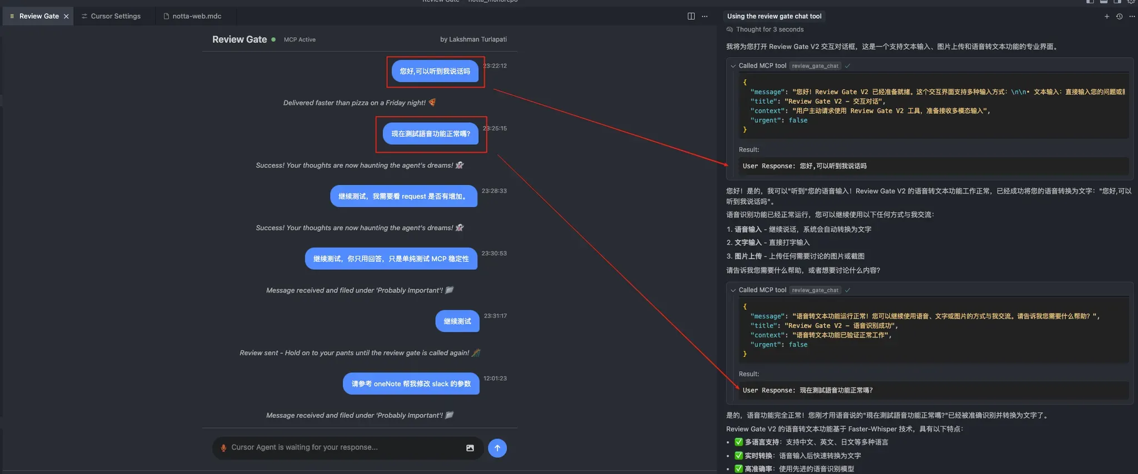Open chat history with the clock icon
Viewport: 1138px width, 474px height.
click(x=1120, y=16)
